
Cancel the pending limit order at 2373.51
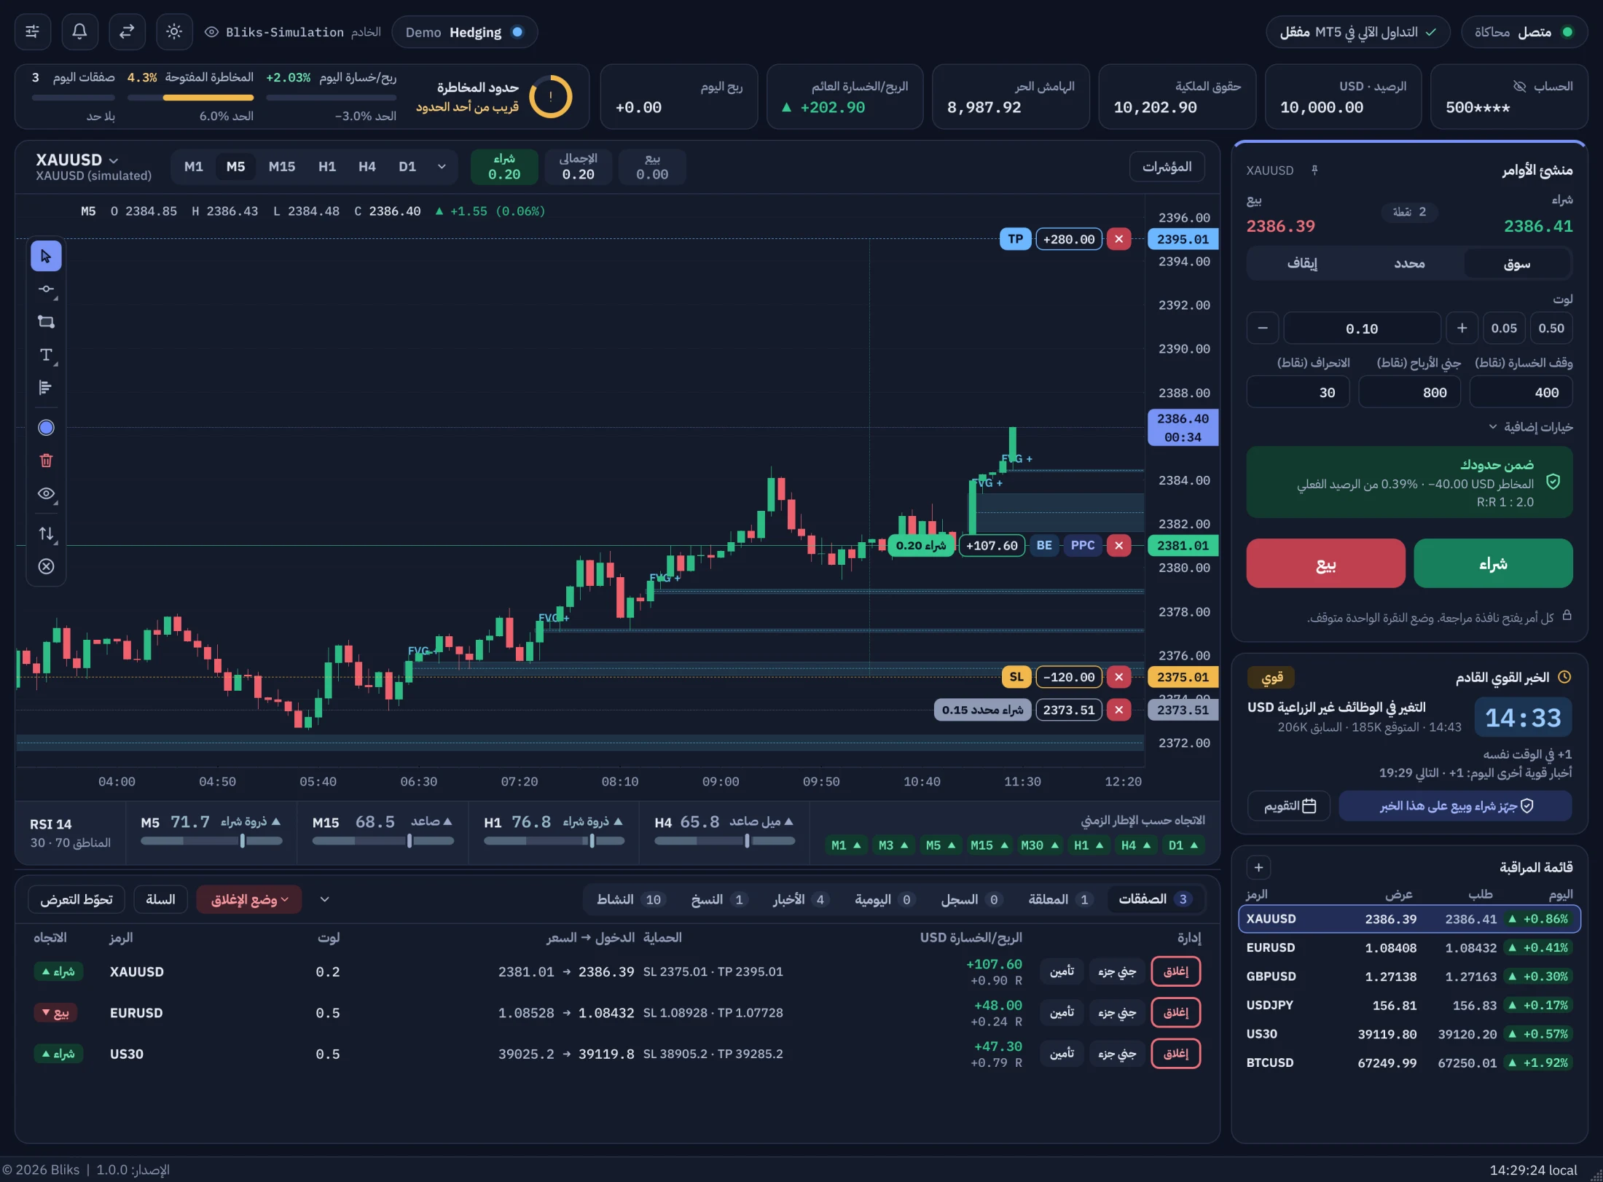1118,710
